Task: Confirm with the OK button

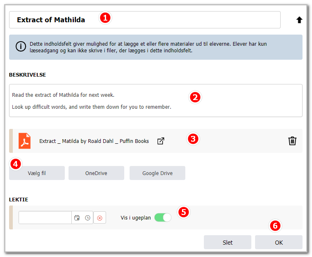Action: click(279, 242)
